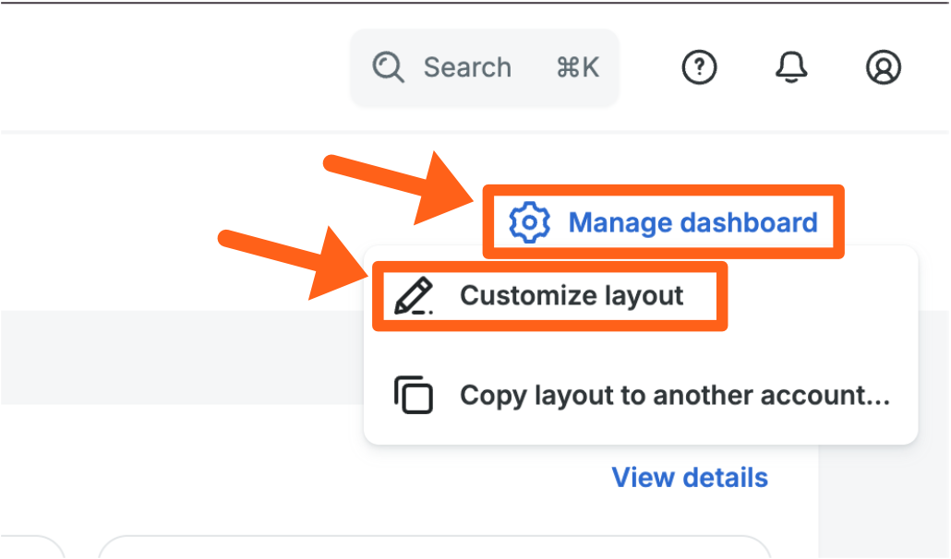Select Customize layout menu entry

tap(572, 296)
